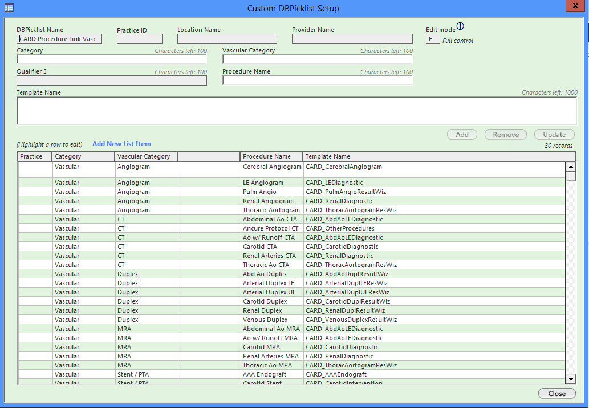This screenshot has height=408, width=589.
Task: Focus the DBPicklist Name field
Action: (x=59, y=39)
